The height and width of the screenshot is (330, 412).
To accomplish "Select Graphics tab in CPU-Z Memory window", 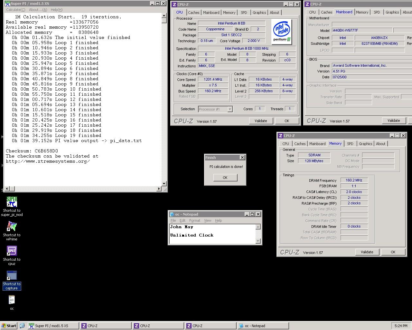I will [x=366, y=144].
